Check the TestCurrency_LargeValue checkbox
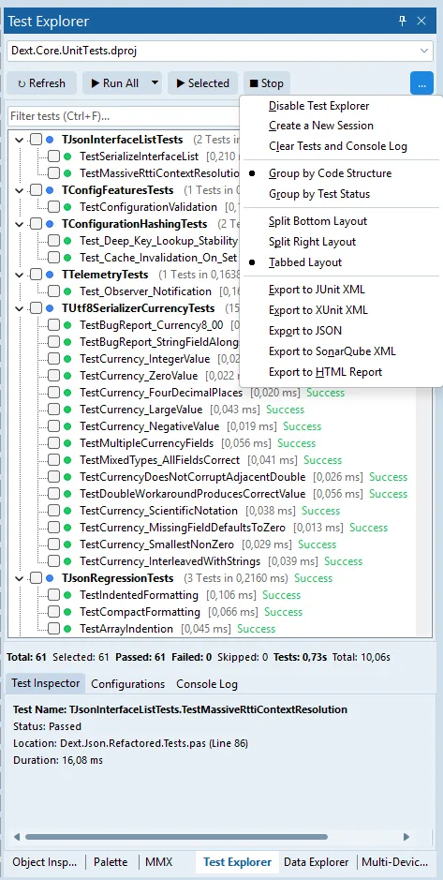 click(53, 410)
